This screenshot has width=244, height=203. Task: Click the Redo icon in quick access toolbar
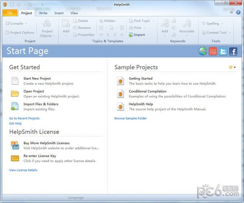(30, 4)
